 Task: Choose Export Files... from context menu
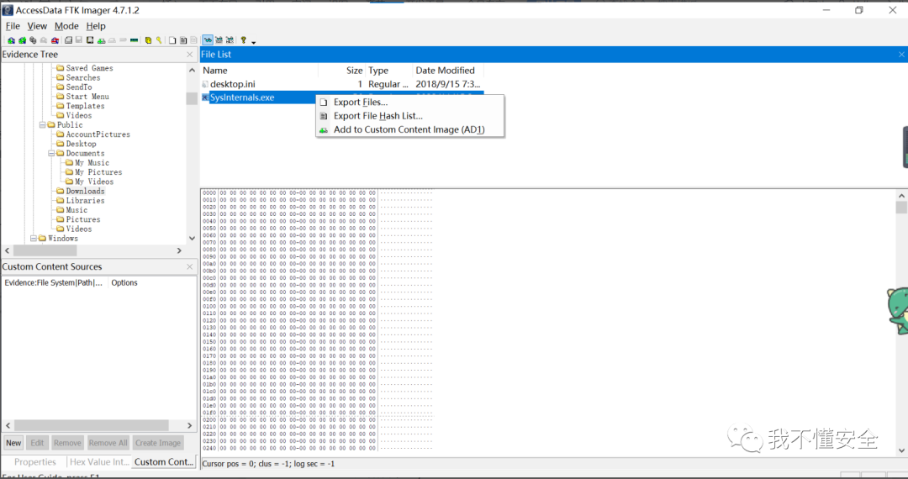point(410,103)
